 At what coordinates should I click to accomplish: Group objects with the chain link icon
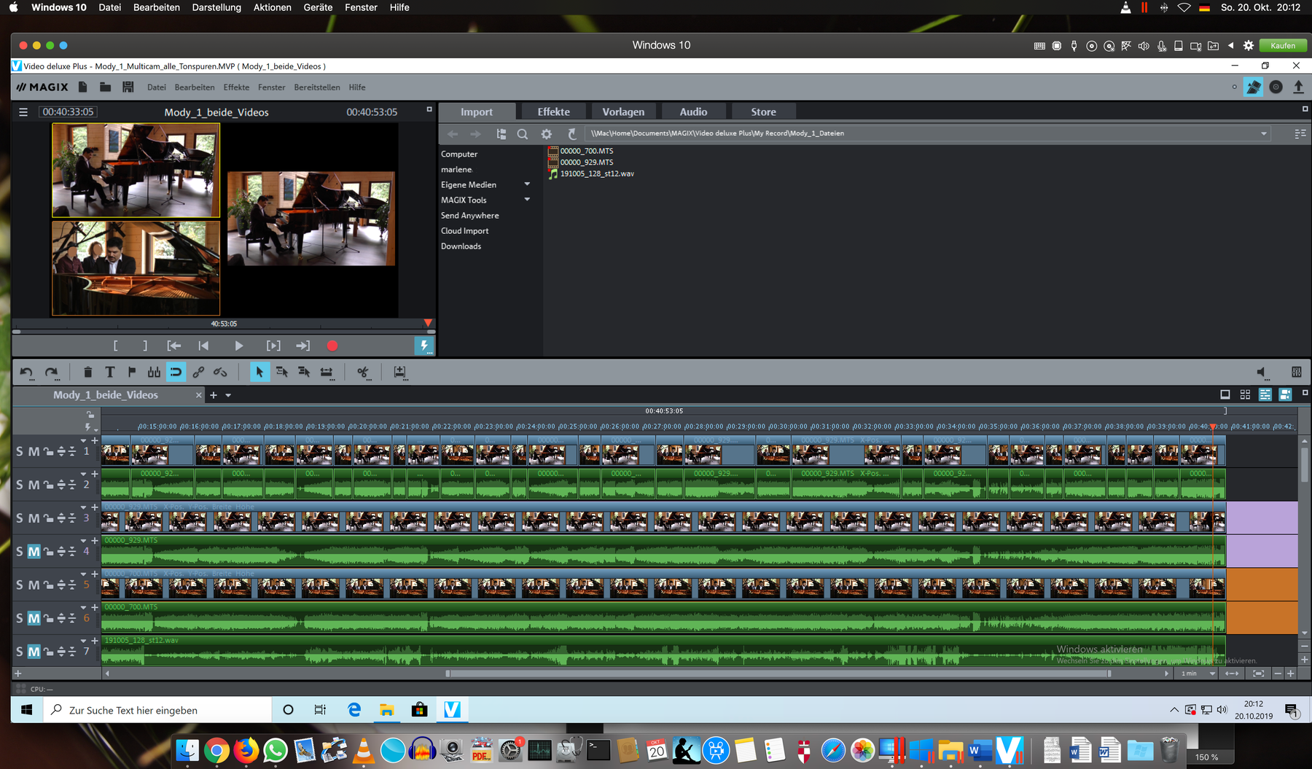pos(198,372)
